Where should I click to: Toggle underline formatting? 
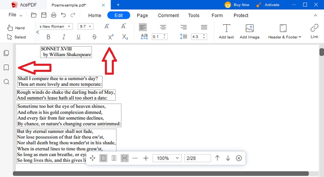tap(79, 37)
